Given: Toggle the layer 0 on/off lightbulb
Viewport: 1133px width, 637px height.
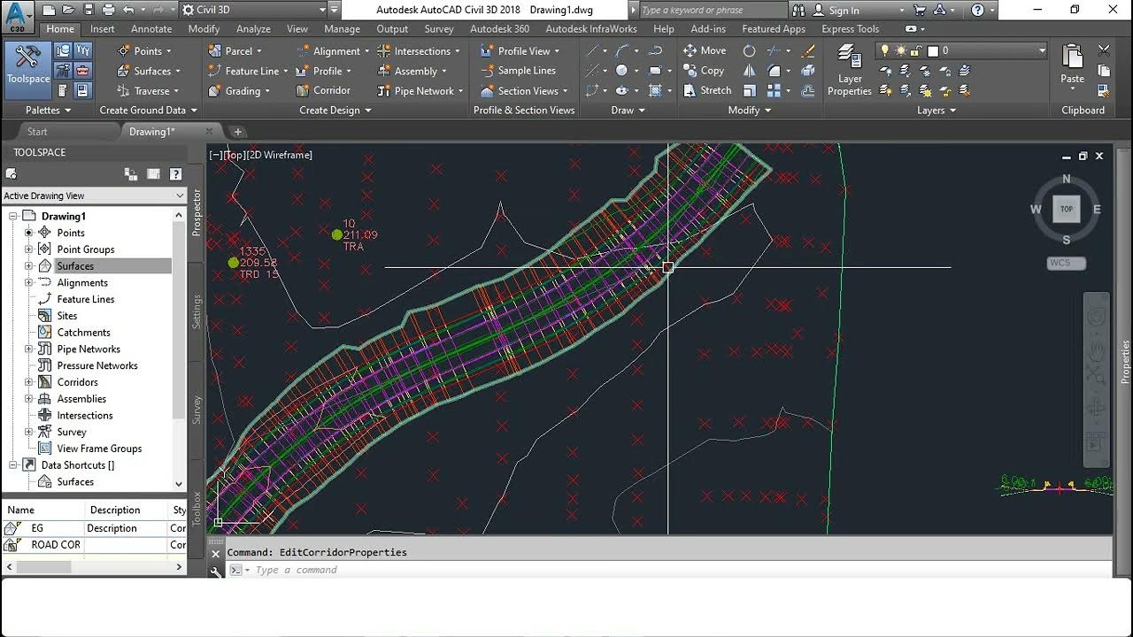Looking at the screenshot, I should (x=883, y=51).
